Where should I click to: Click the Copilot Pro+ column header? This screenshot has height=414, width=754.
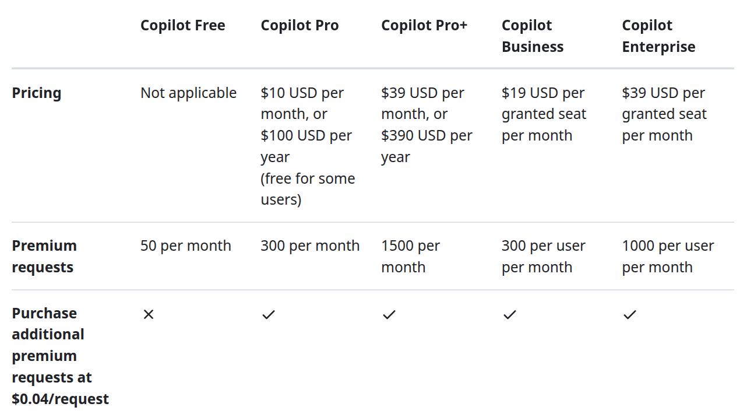click(424, 26)
